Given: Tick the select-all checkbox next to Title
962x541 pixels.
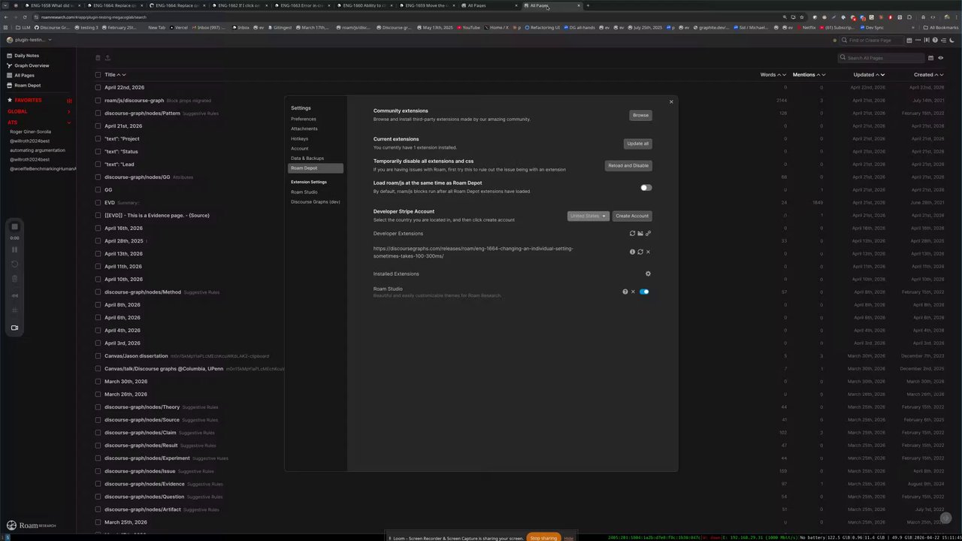Looking at the screenshot, I should [98, 74].
